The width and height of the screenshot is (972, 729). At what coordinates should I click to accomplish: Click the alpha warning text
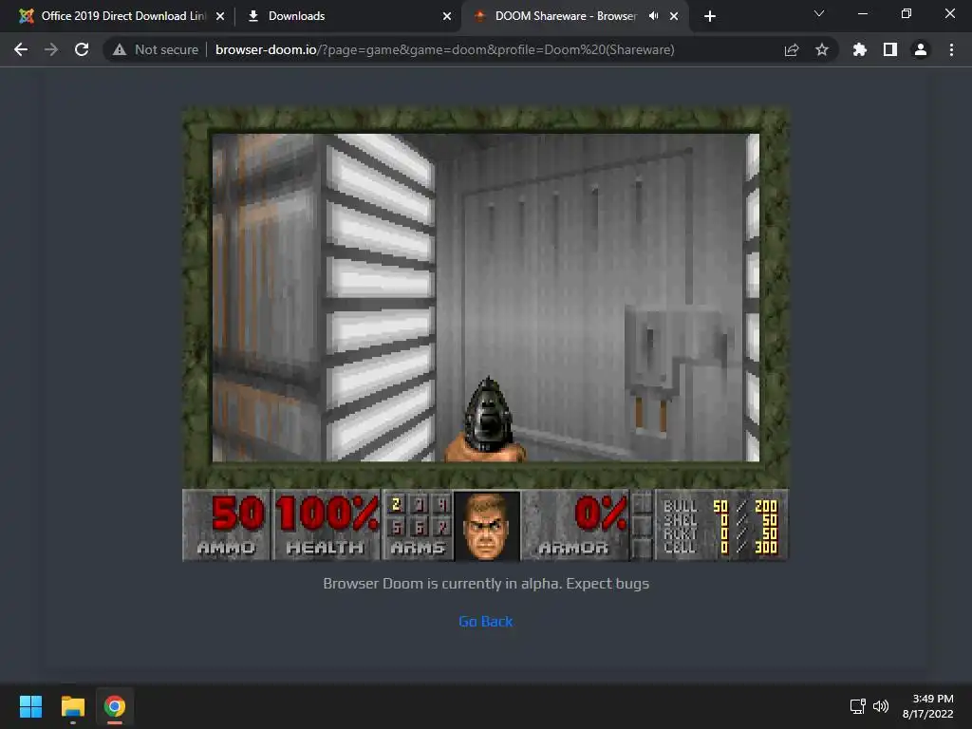point(486,584)
